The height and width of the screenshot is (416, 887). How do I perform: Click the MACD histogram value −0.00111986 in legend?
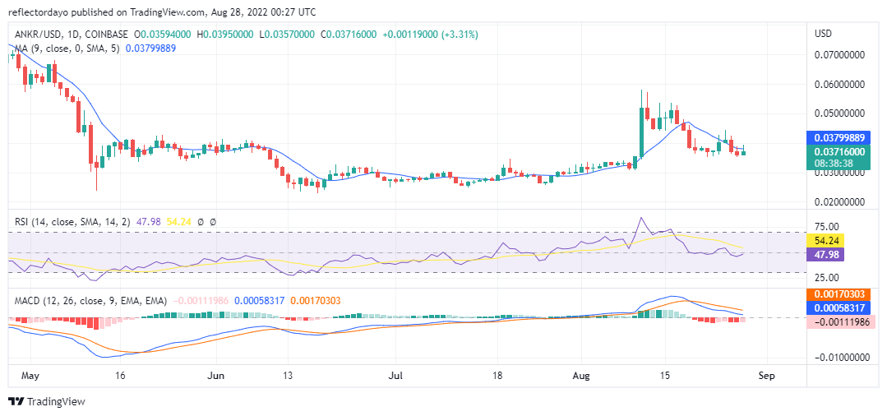201,301
